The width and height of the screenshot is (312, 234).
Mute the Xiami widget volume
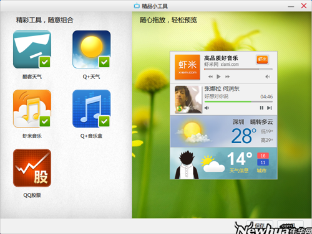[x=268, y=77]
